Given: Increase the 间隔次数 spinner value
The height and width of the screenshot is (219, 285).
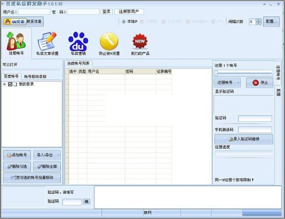Looking at the screenshot, I should pyautogui.click(x=259, y=20).
